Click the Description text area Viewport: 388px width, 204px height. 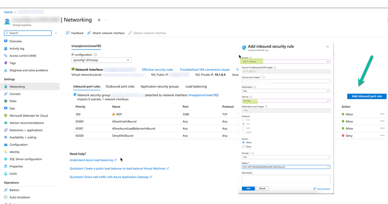tap(286, 179)
